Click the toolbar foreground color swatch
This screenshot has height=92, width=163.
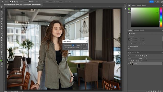coord(1,61)
